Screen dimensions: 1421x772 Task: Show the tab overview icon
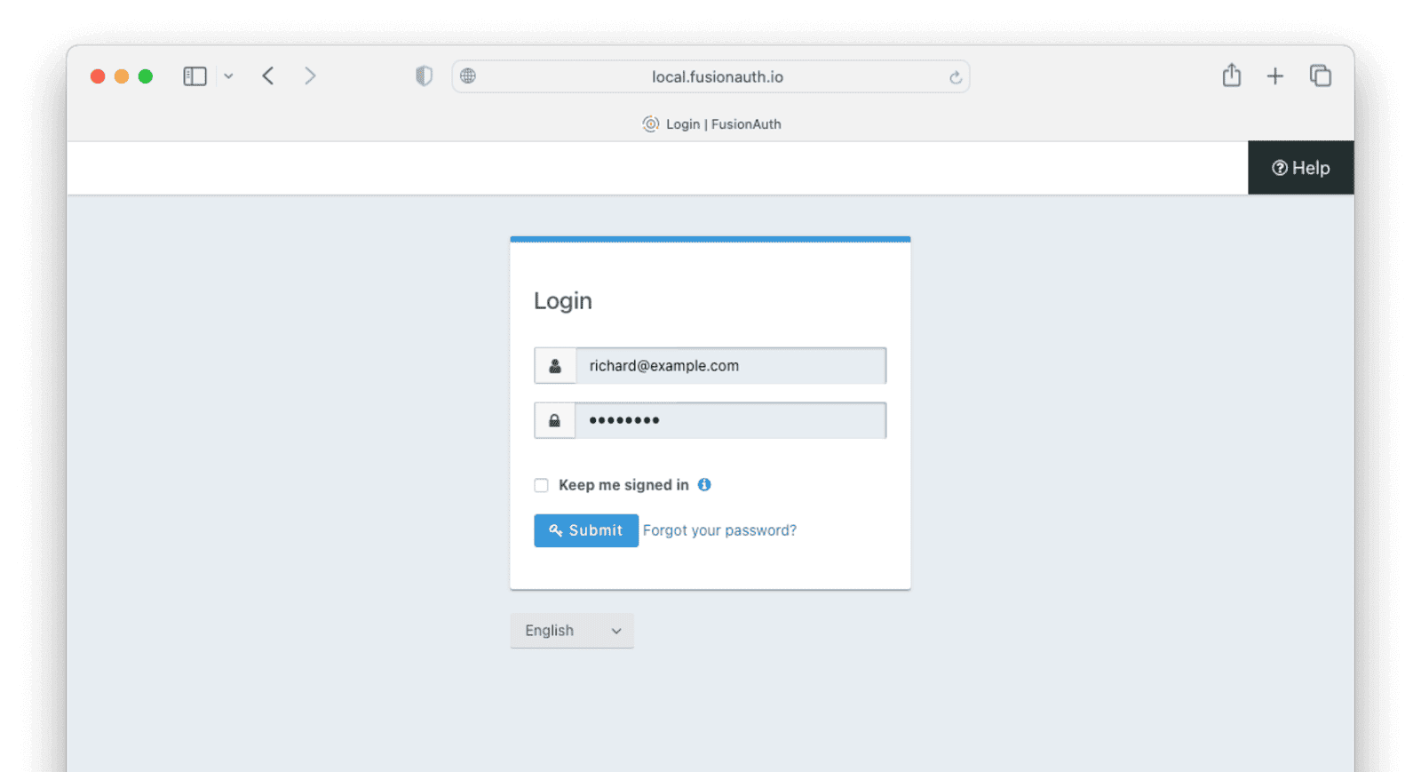(1321, 76)
